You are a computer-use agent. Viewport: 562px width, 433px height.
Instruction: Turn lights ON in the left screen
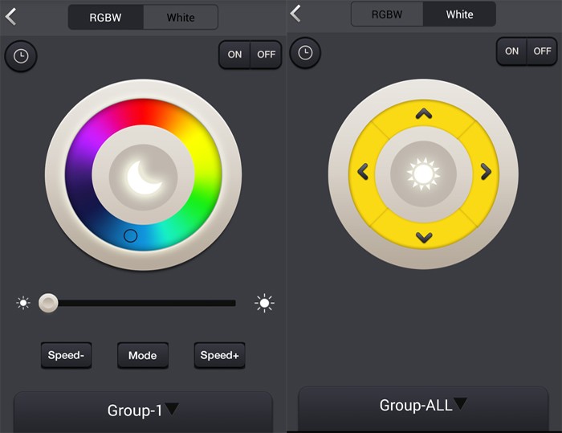tap(234, 55)
